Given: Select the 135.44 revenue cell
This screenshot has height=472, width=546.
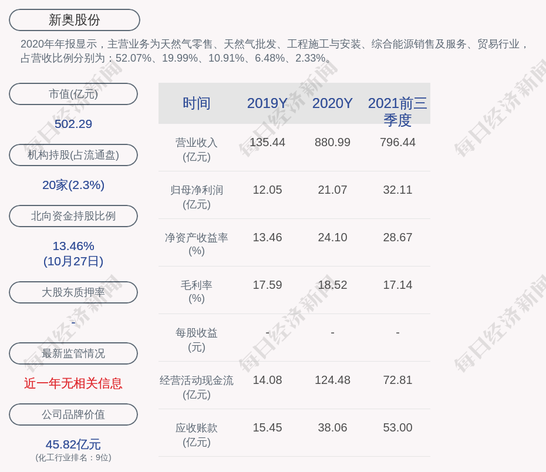Looking at the screenshot, I should tap(267, 143).
